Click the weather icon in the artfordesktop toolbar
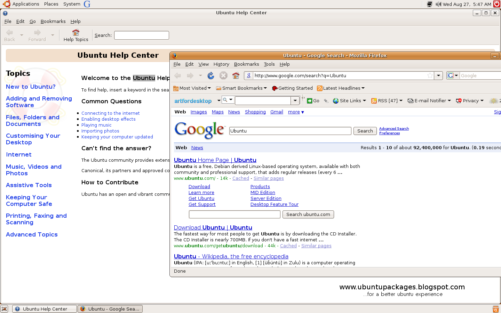Image resolution: width=501 pixels, height=313 pixels. coord(493,101)
